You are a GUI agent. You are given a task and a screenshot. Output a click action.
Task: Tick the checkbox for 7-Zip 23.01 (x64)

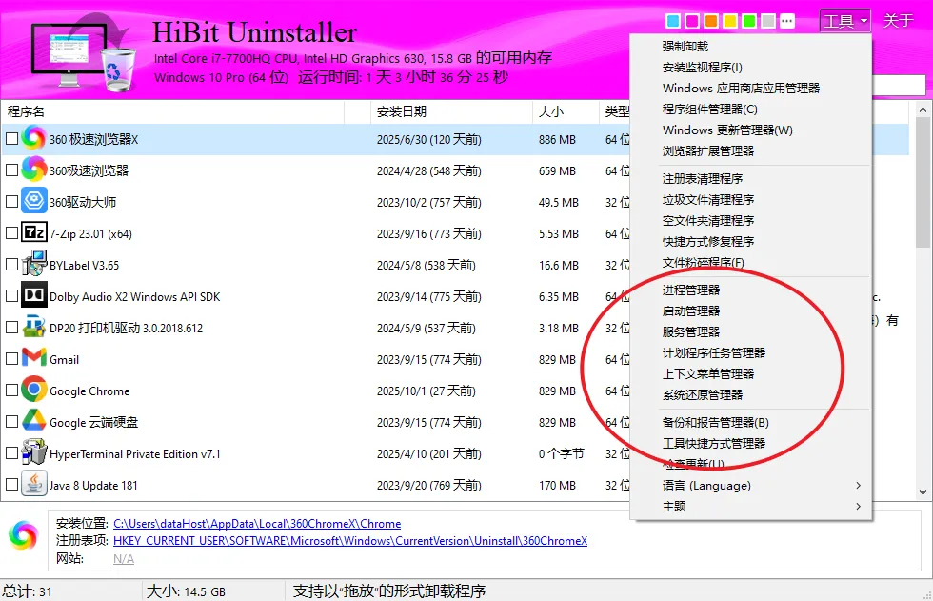click(x=11, y=233)
